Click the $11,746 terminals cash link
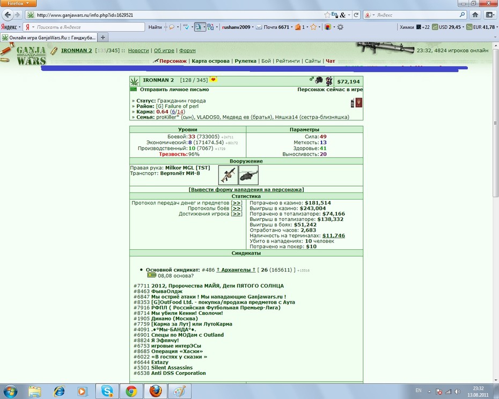The width and height of the screenshot is (499, 399). pyautogui.click(x=334, y=235)
